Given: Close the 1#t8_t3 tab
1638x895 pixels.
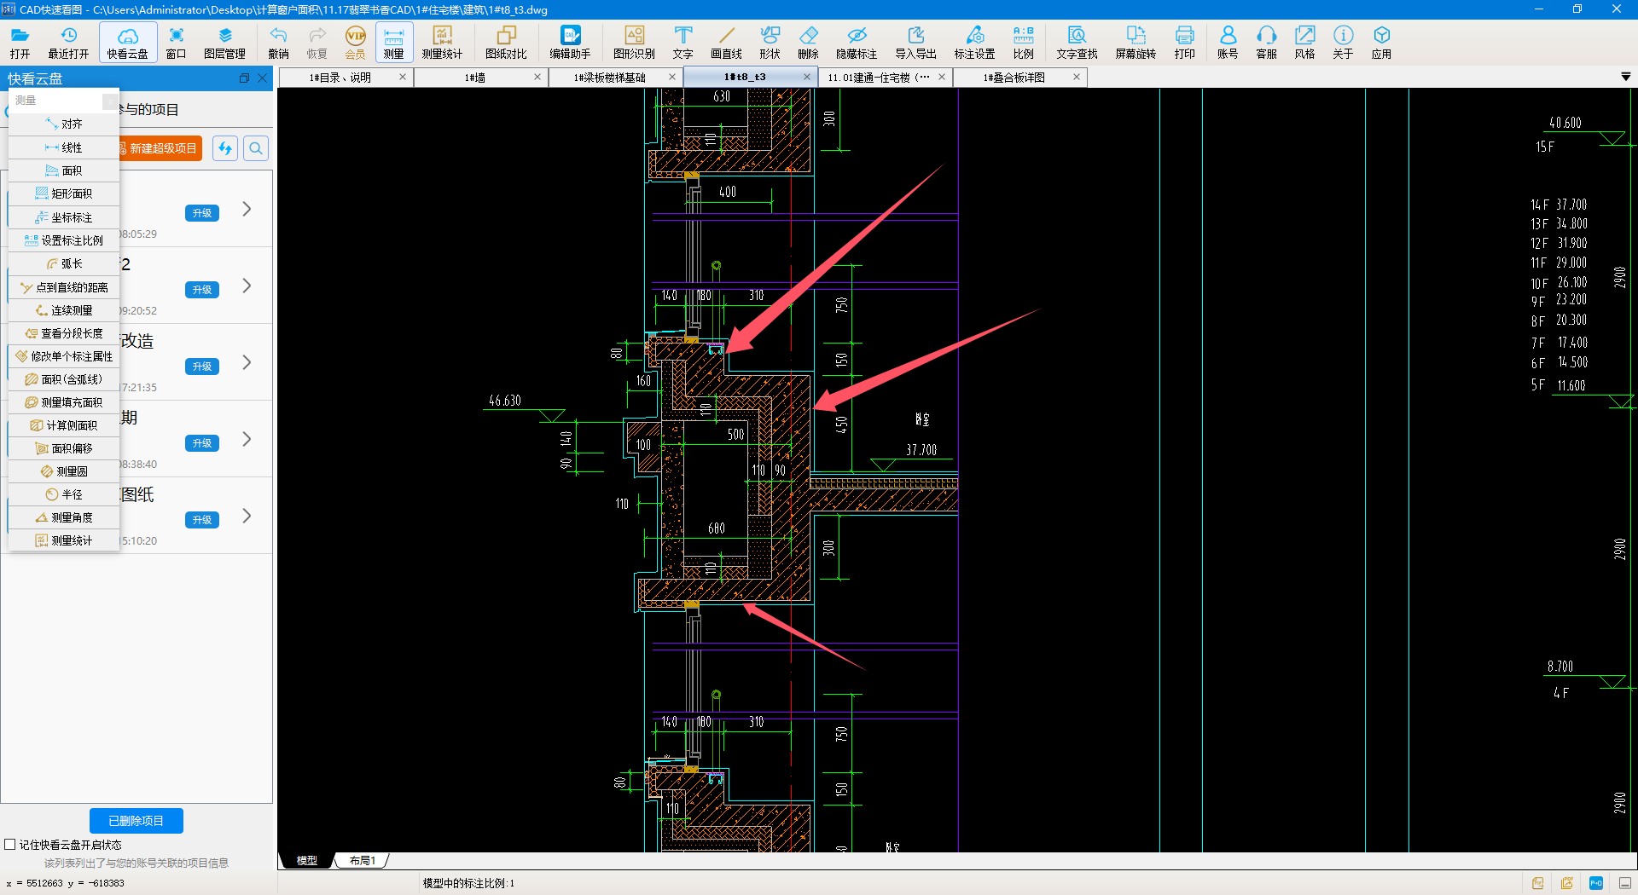Looking at the screenshot, I should (807, 77).
